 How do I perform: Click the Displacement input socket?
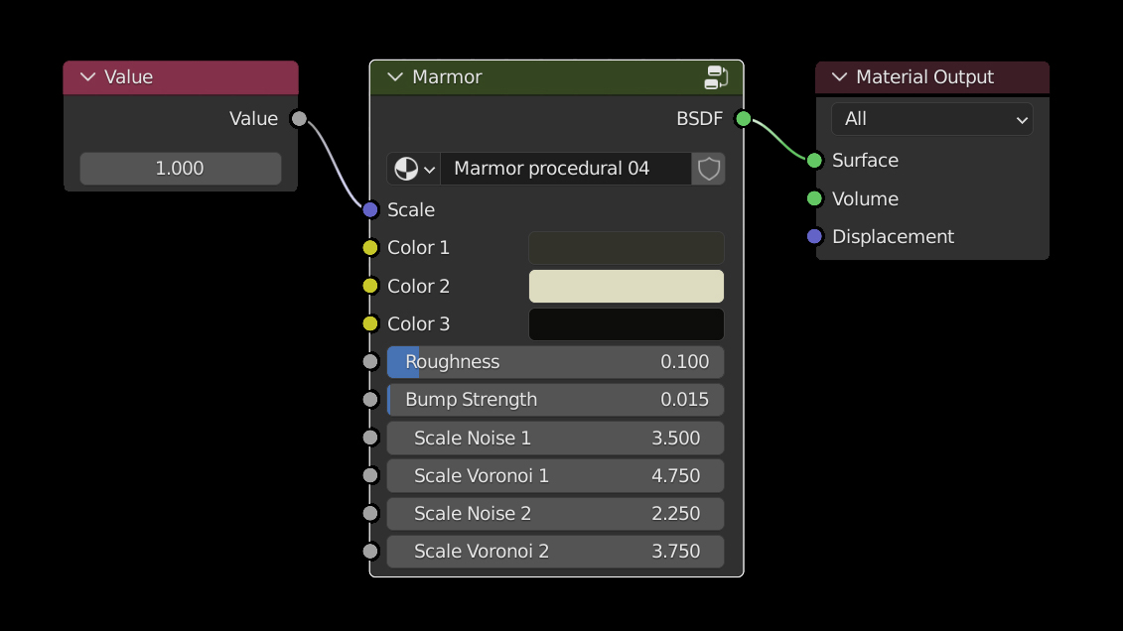point(815,236)
